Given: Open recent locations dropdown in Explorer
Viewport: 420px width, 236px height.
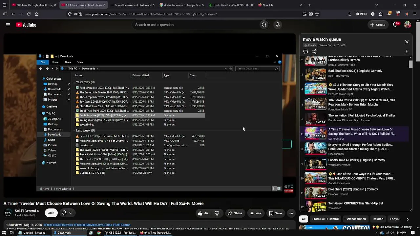Looking at the screenshot, I should (x=52, y=69).
